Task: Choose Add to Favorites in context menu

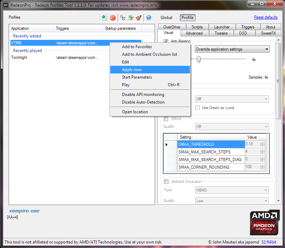Action: coord(137,47)
